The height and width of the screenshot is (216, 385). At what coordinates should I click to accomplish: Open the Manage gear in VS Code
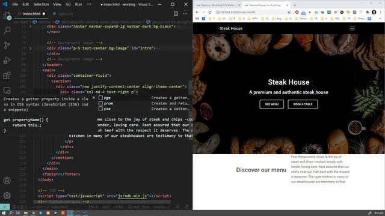coord(7,196)
